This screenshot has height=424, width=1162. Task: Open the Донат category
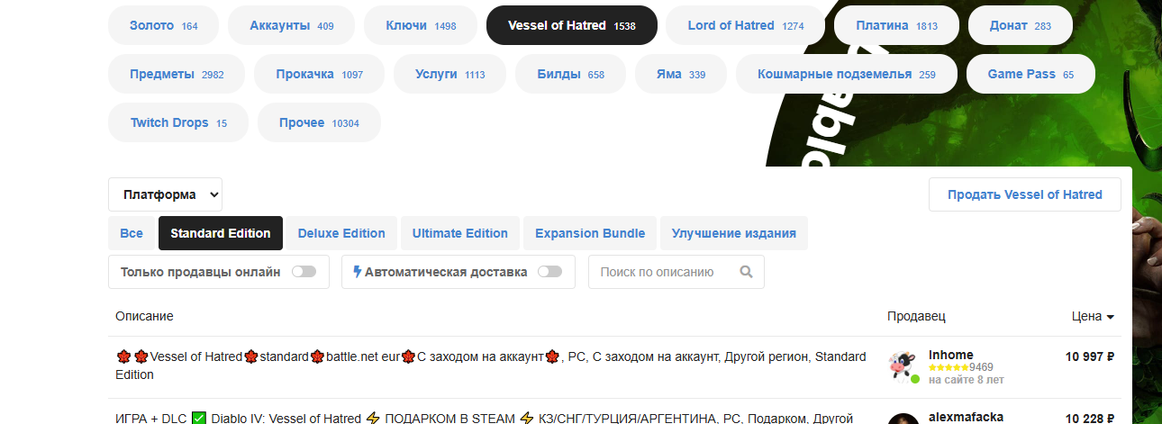pos(1021,25)
